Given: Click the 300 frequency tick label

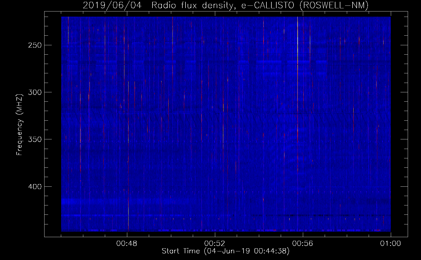Looking at the screenshot, I should pyautogui.click(x=35, y=92).
